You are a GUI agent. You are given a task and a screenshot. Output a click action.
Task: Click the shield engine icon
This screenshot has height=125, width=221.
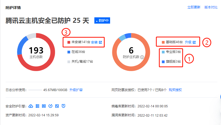tap(63, 106)
